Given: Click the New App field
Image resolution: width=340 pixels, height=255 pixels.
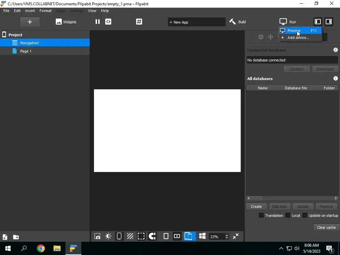Looking at the screenshot, I should tap(197, 22).
